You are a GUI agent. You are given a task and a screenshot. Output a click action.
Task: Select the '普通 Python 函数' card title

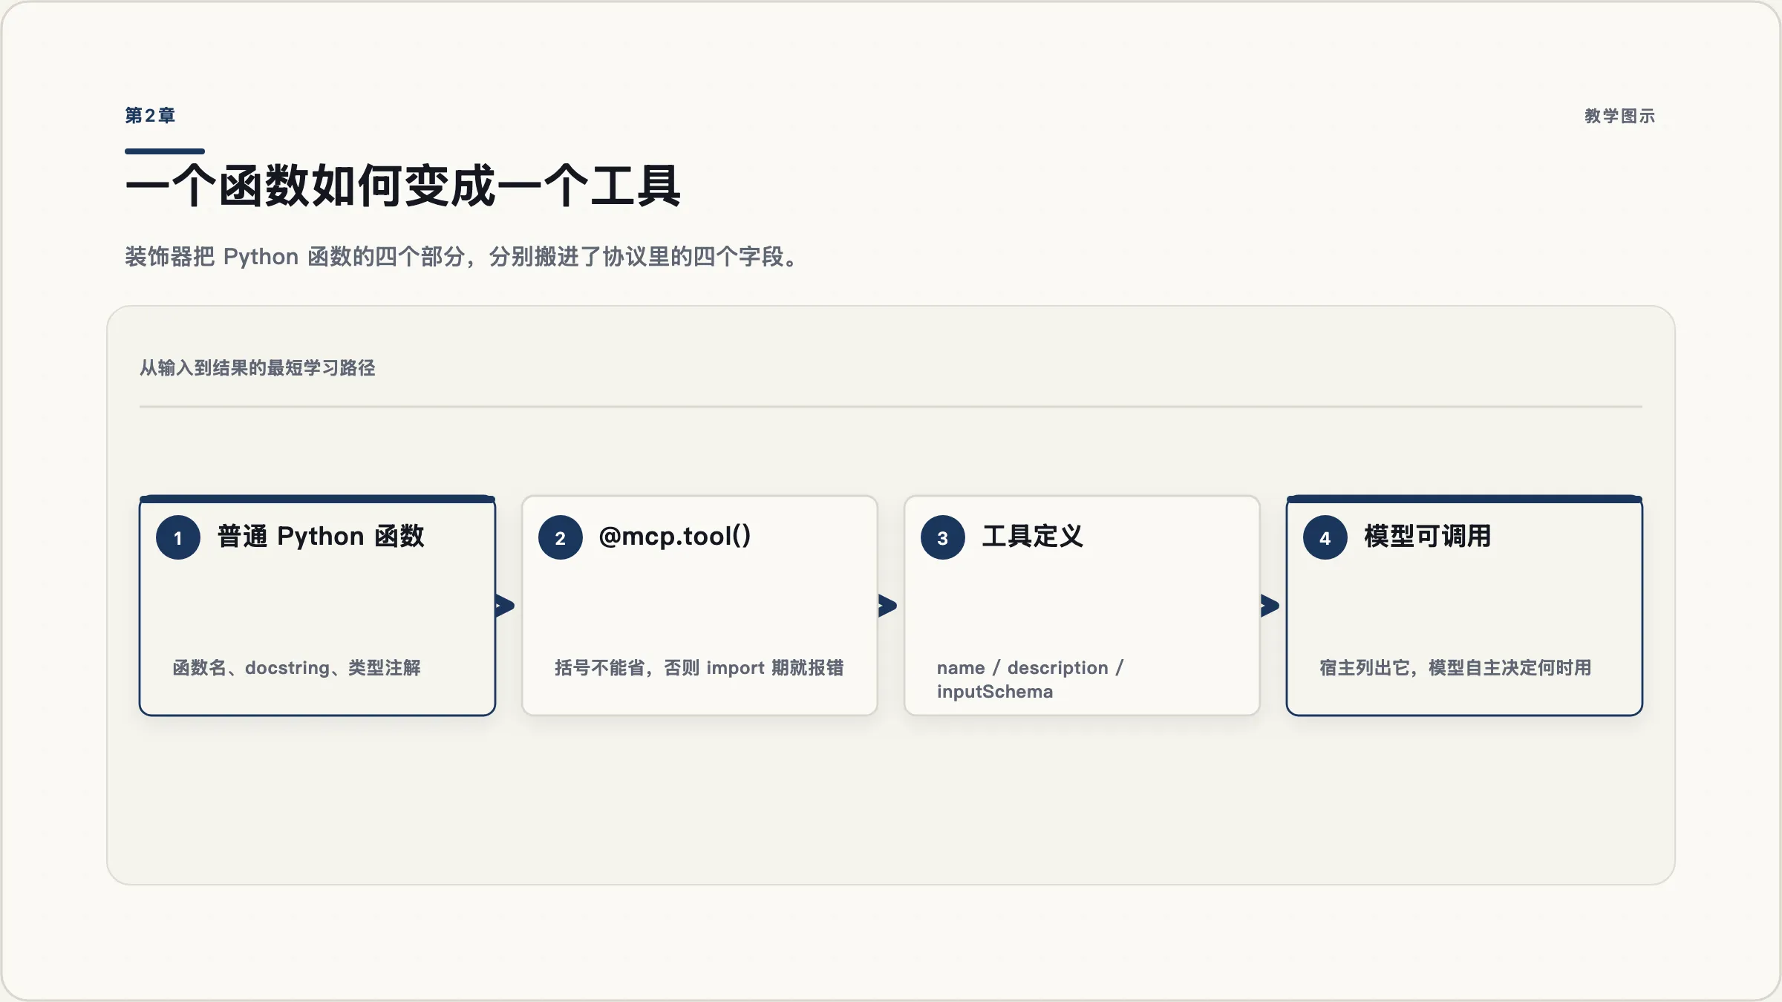[x=321, y=536]
